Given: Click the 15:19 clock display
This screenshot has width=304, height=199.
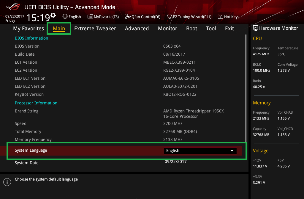Looking at the screenshot, I should (x=38, y=18).
